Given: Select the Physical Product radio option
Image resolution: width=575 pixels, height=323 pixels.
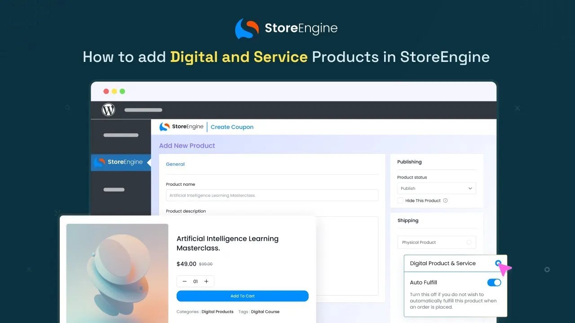Looking at the screenshot, I should [x=469, y=242].
